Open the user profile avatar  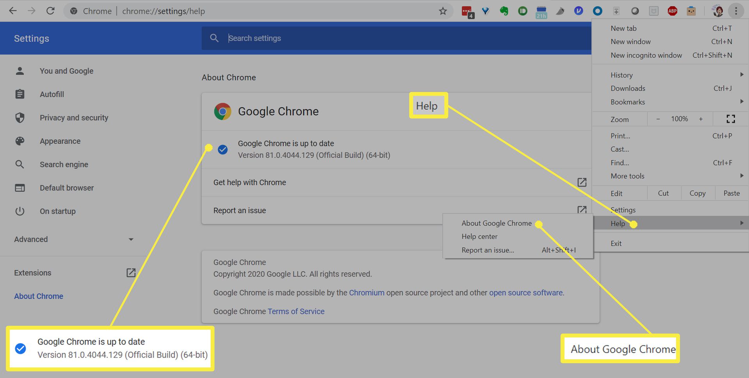[717, 11]
